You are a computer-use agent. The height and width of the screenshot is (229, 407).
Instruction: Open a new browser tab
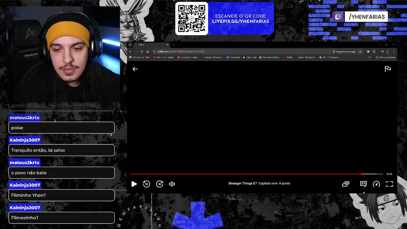[x=173, y=45]
